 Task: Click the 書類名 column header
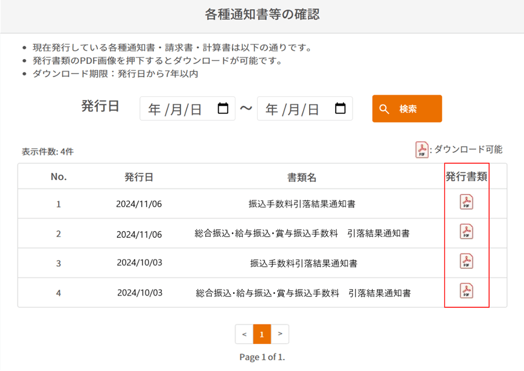tap(302, 177)
